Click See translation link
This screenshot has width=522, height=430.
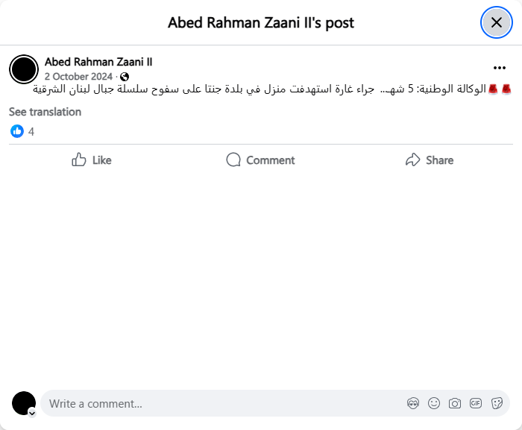click(45, 112)
